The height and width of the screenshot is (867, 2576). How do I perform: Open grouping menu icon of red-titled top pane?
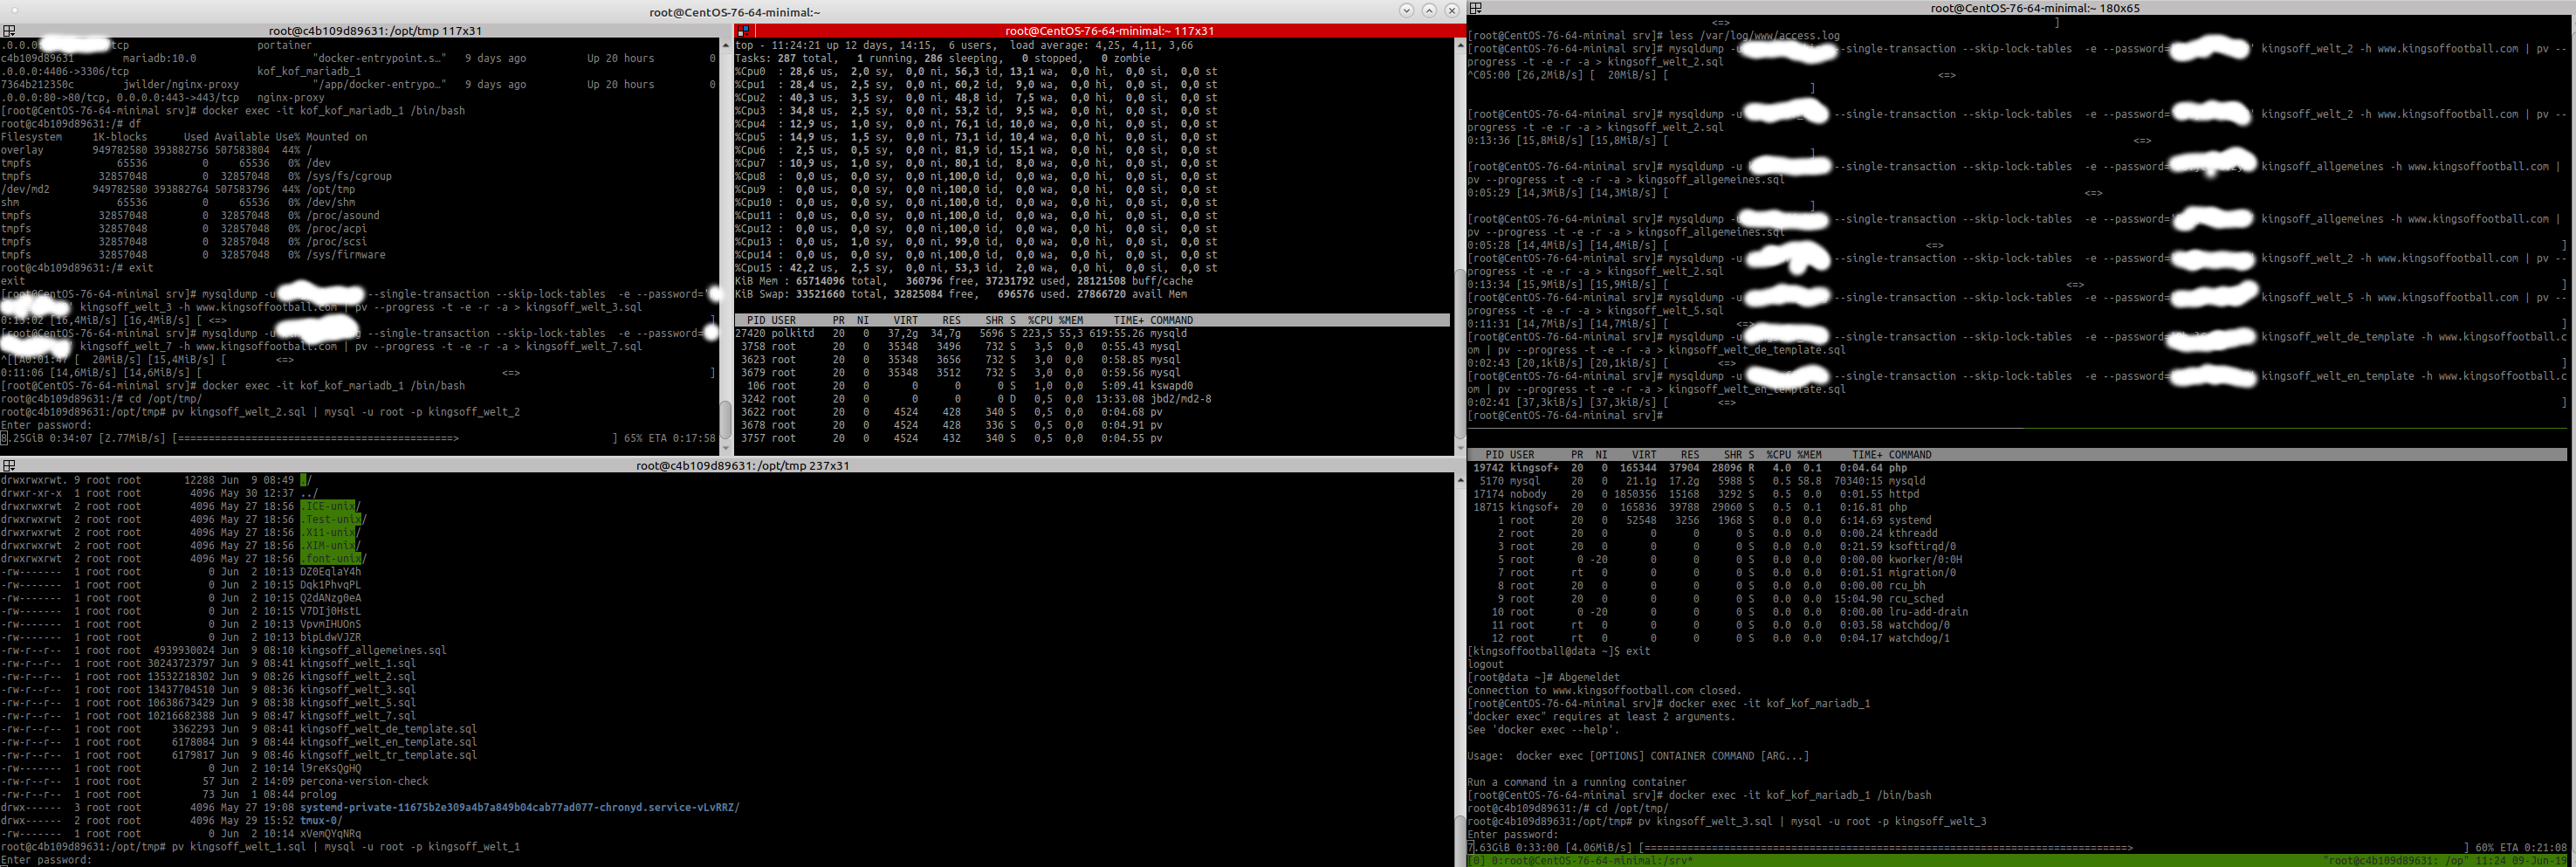(x=742, y=31)
